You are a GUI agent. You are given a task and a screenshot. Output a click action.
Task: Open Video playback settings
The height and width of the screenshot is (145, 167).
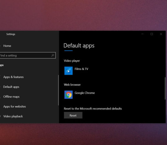coord(13,116)
